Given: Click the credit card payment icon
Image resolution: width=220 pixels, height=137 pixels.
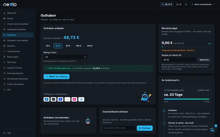Looking at the screenshot, I should [x=53, y=99].
